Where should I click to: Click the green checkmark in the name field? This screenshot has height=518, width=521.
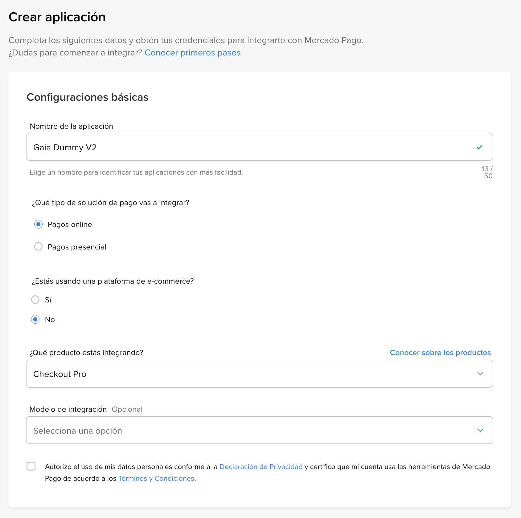click(x=479, y=148)
